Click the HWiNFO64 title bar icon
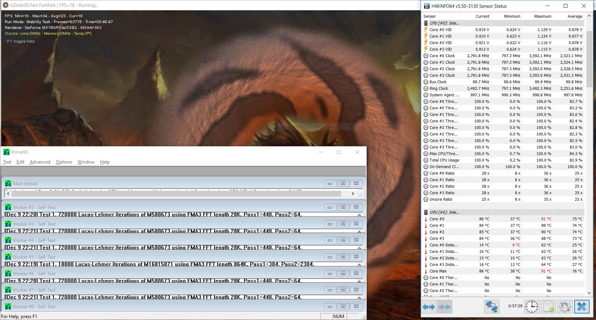 click(427, 6)
